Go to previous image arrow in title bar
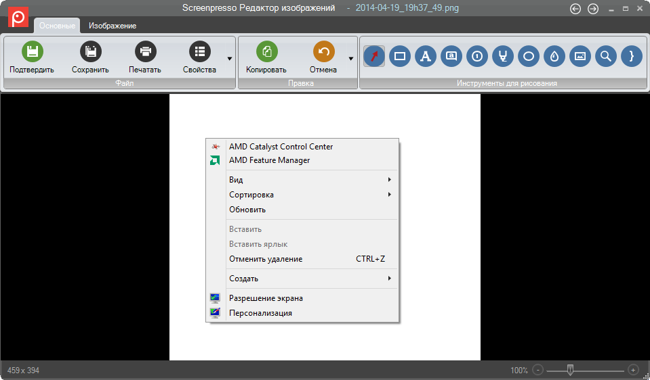Viewport: 650px width, 380px height. 575,9
